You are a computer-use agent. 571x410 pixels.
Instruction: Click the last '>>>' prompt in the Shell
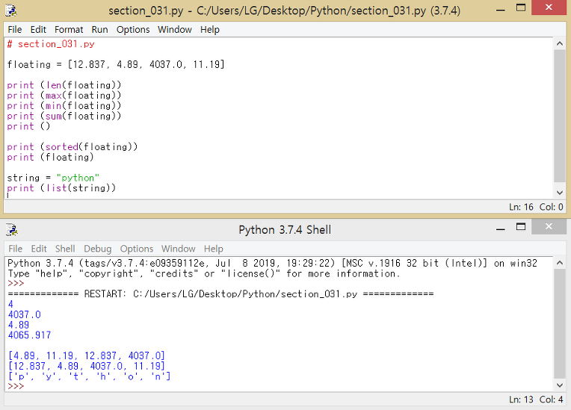pyautogui.click(x=16, y=386)
